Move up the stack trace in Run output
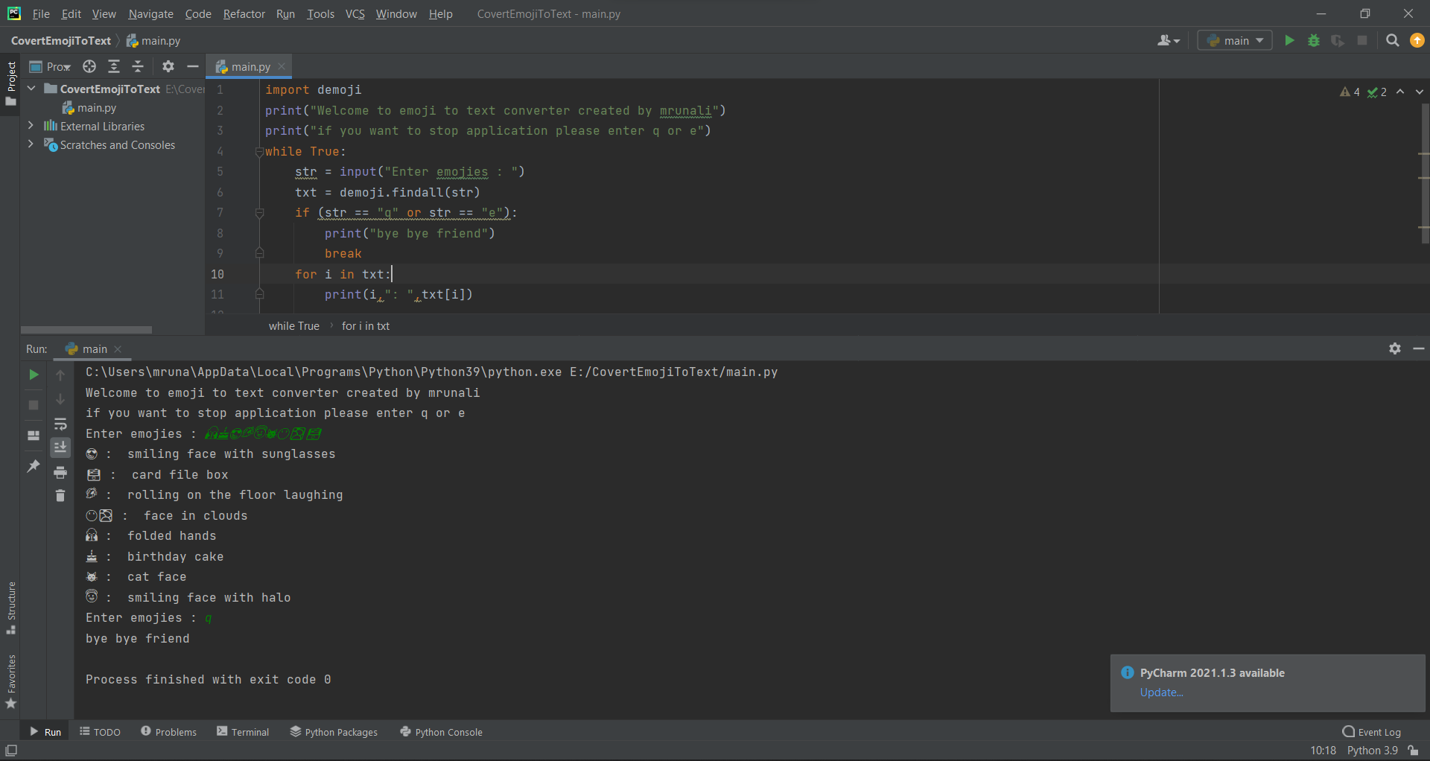 [60, 375]
